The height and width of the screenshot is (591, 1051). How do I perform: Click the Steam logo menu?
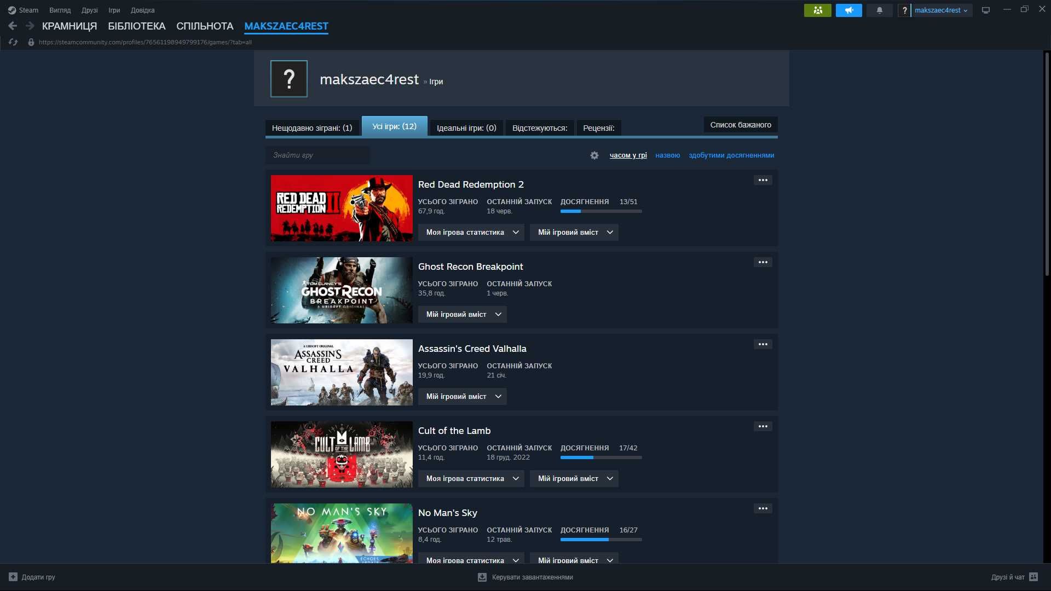tap(23, 10)
